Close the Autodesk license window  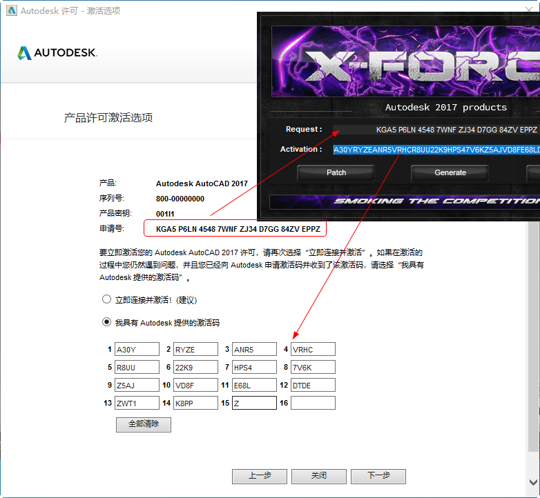click(x=529, y=9)
